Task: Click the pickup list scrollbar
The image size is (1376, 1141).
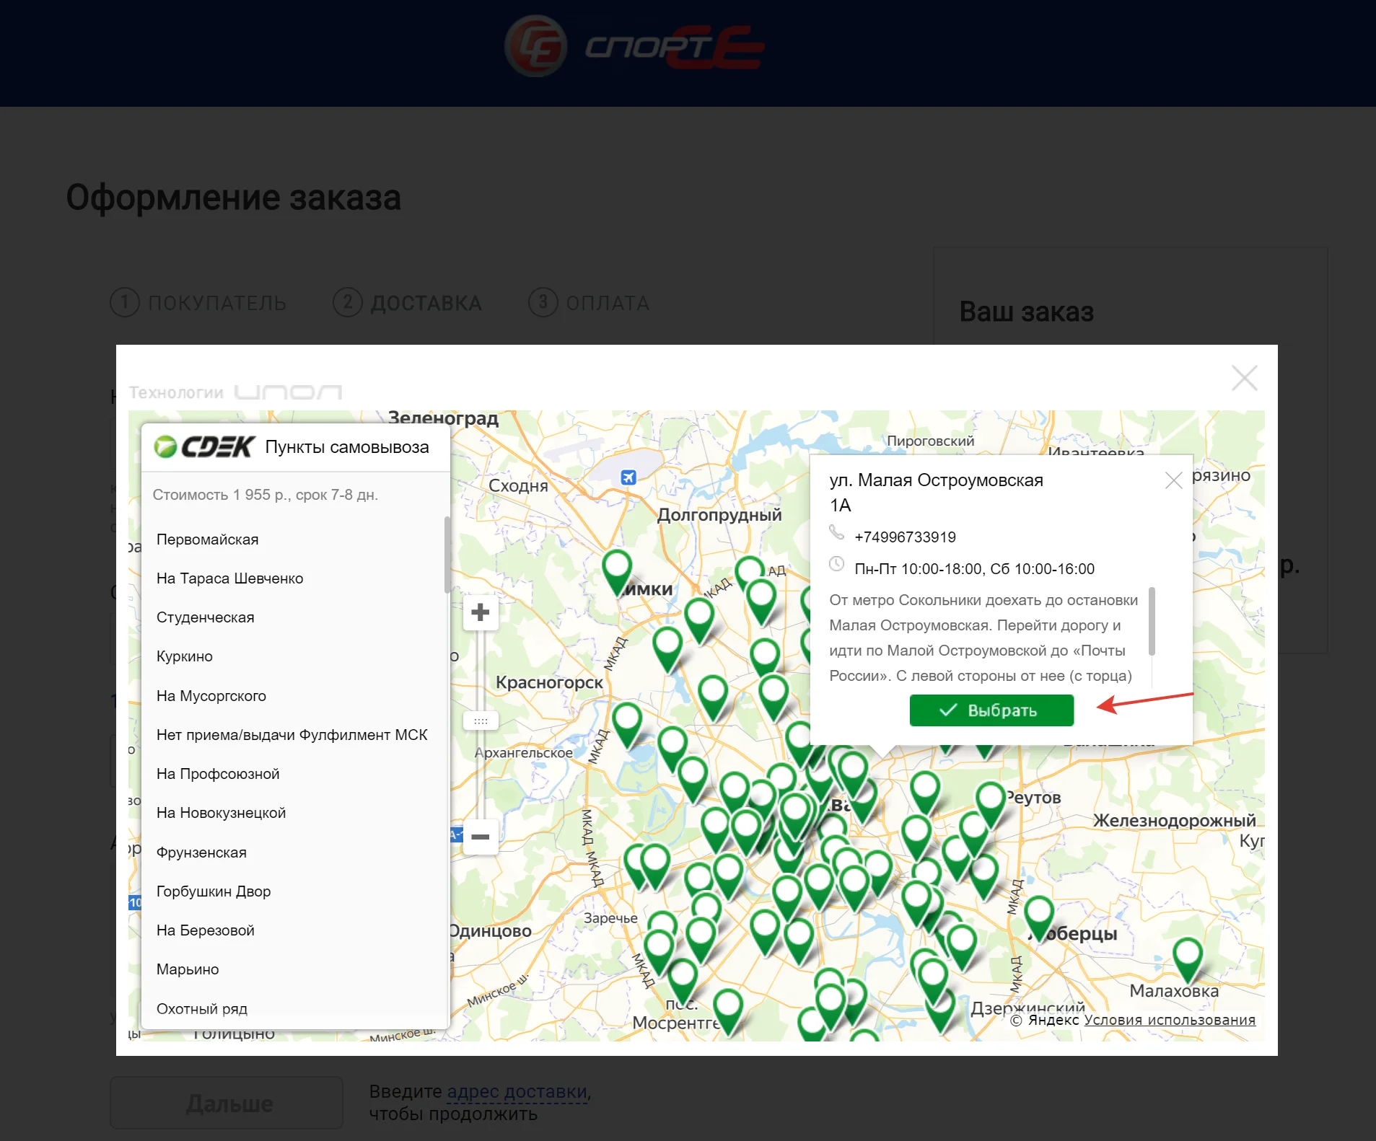Action: tap(447, 554)
